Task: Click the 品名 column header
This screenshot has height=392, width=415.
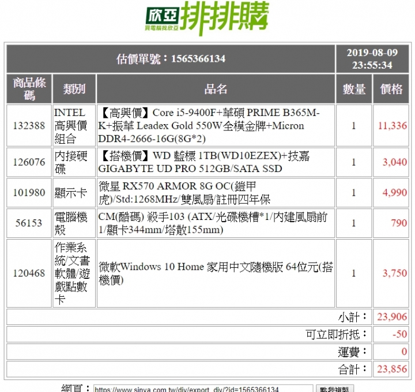Action: coord(216,89)
